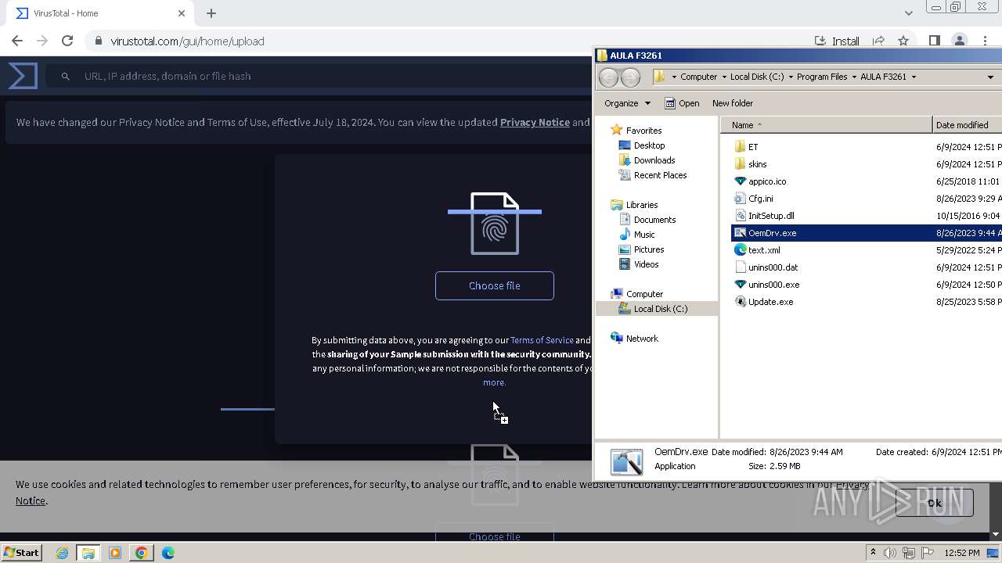Open Videos library
1002x563 pixels.
click(639, 264)
